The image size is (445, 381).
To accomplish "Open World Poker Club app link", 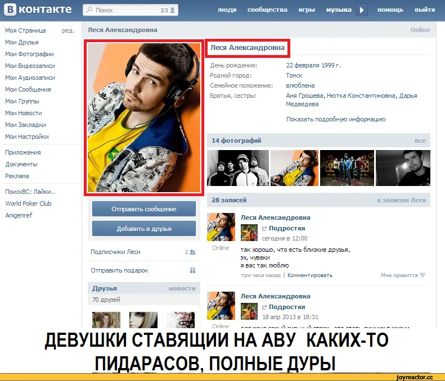I will pos(28,203).
